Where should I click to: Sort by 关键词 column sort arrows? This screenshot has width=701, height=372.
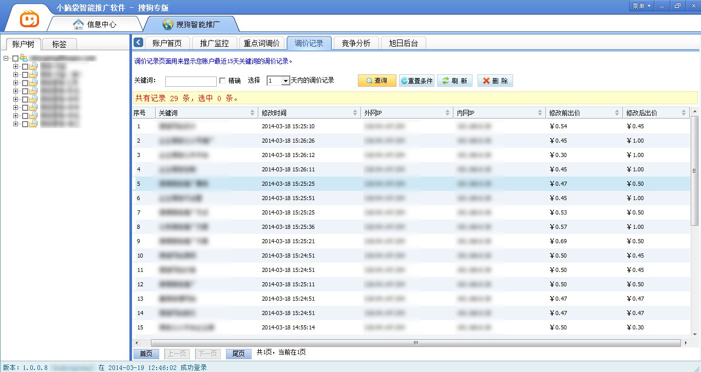point(252,113)
